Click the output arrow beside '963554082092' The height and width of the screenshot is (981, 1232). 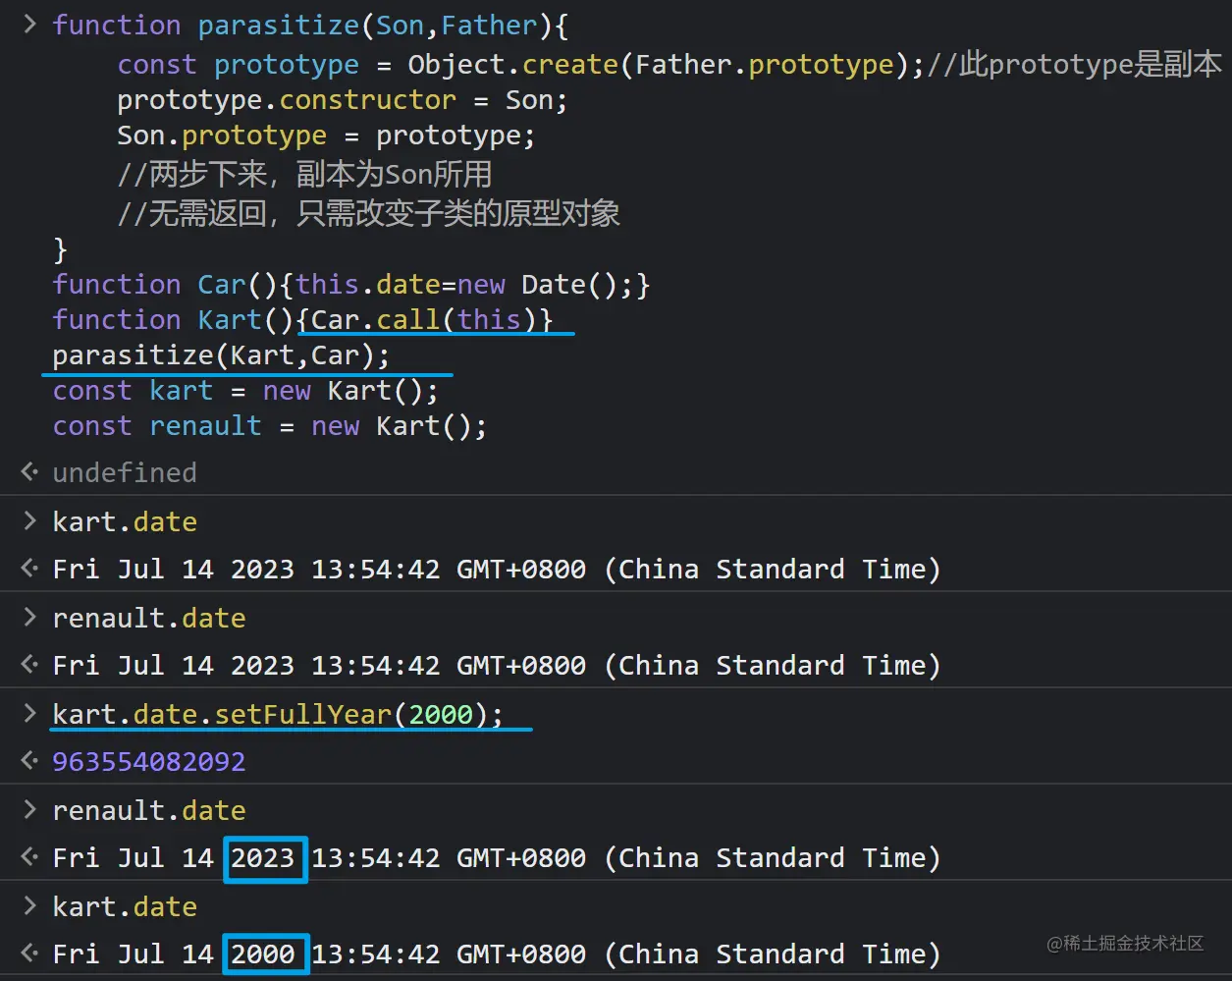[x=29, y=761]
